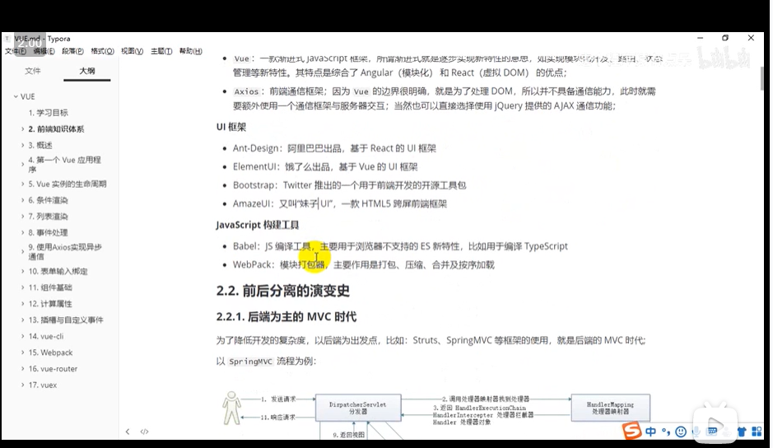Screen dimensions: 773x448
Task: Click the UI 框架 heading
Action: coord(231,127)
